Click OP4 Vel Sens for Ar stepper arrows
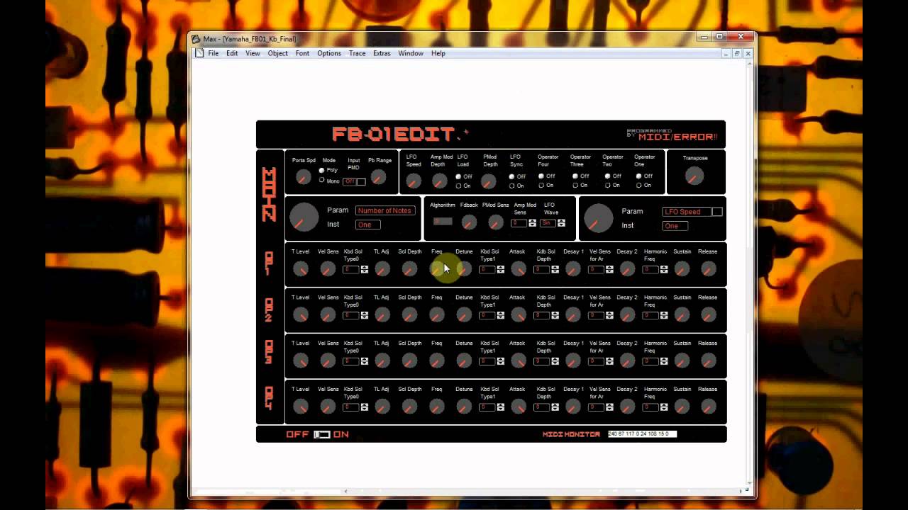 [609, 408]
